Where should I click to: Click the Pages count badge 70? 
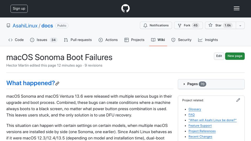point(202,84)
